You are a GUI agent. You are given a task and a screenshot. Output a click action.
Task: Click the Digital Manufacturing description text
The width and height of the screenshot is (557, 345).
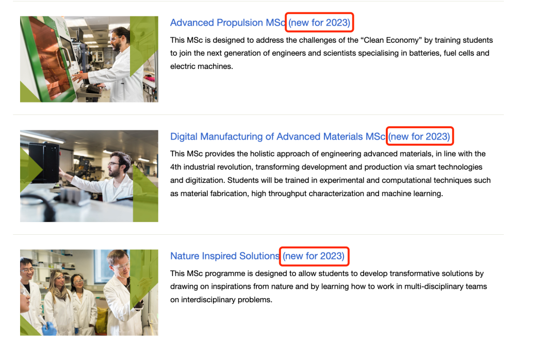330,174
